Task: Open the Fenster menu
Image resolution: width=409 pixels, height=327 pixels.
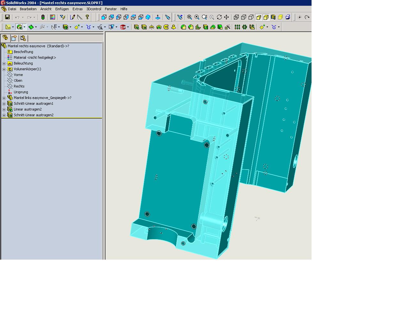Action: click(111, 9)
